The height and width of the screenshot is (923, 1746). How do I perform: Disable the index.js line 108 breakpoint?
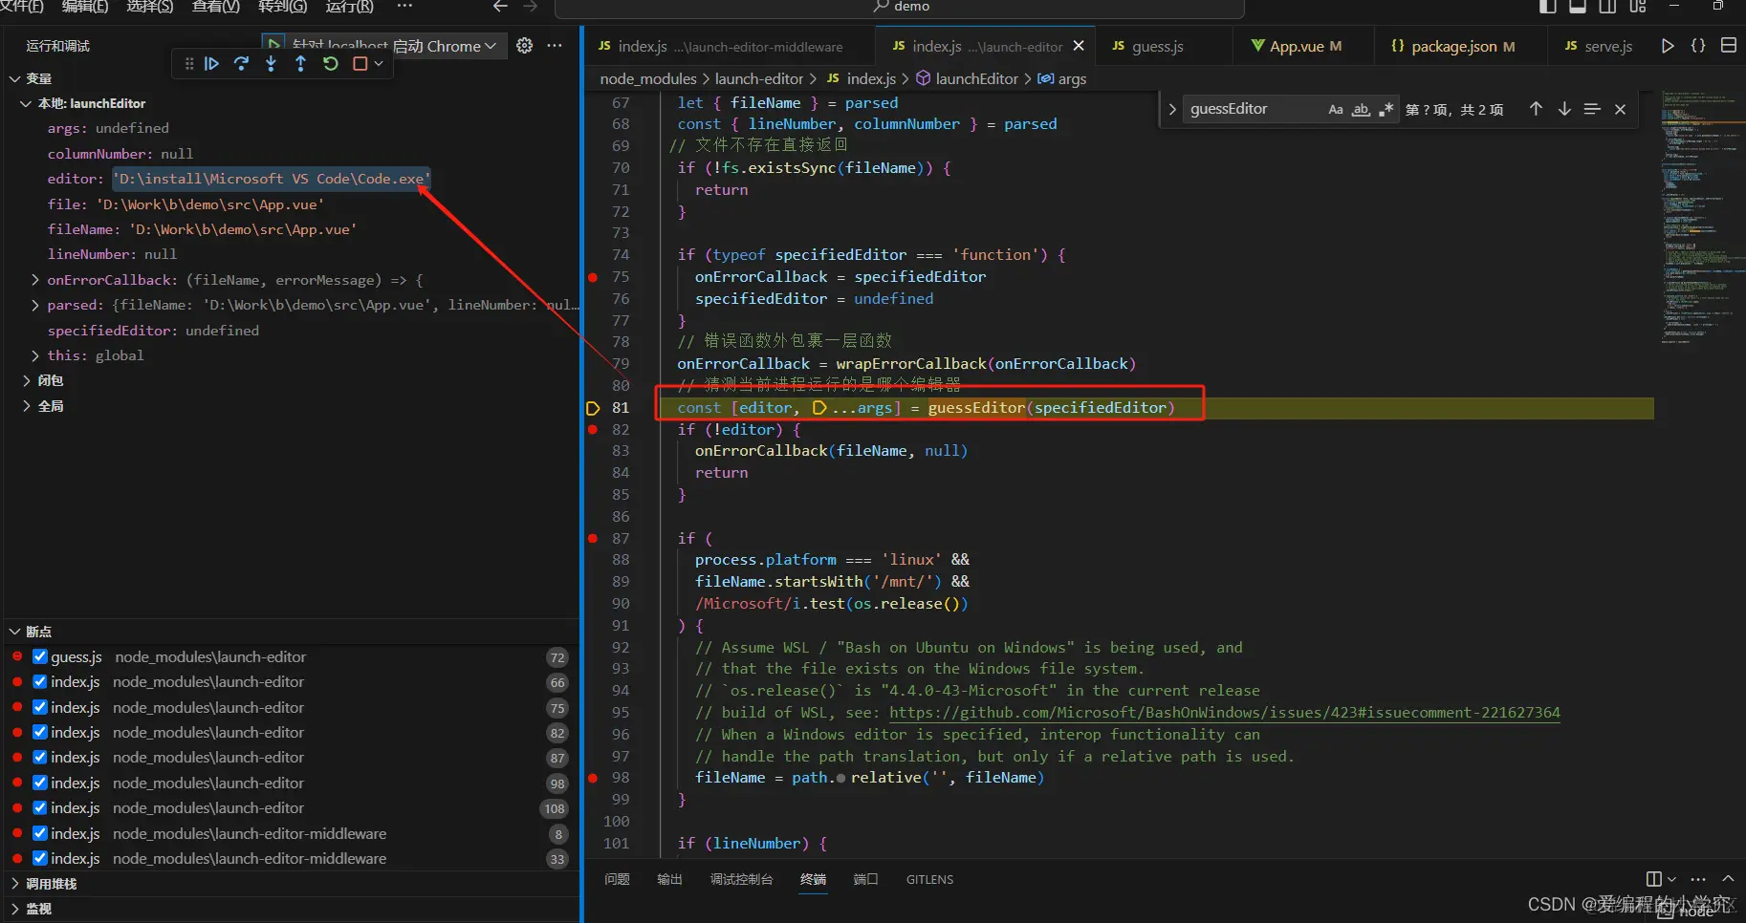[x=40, y=807]
